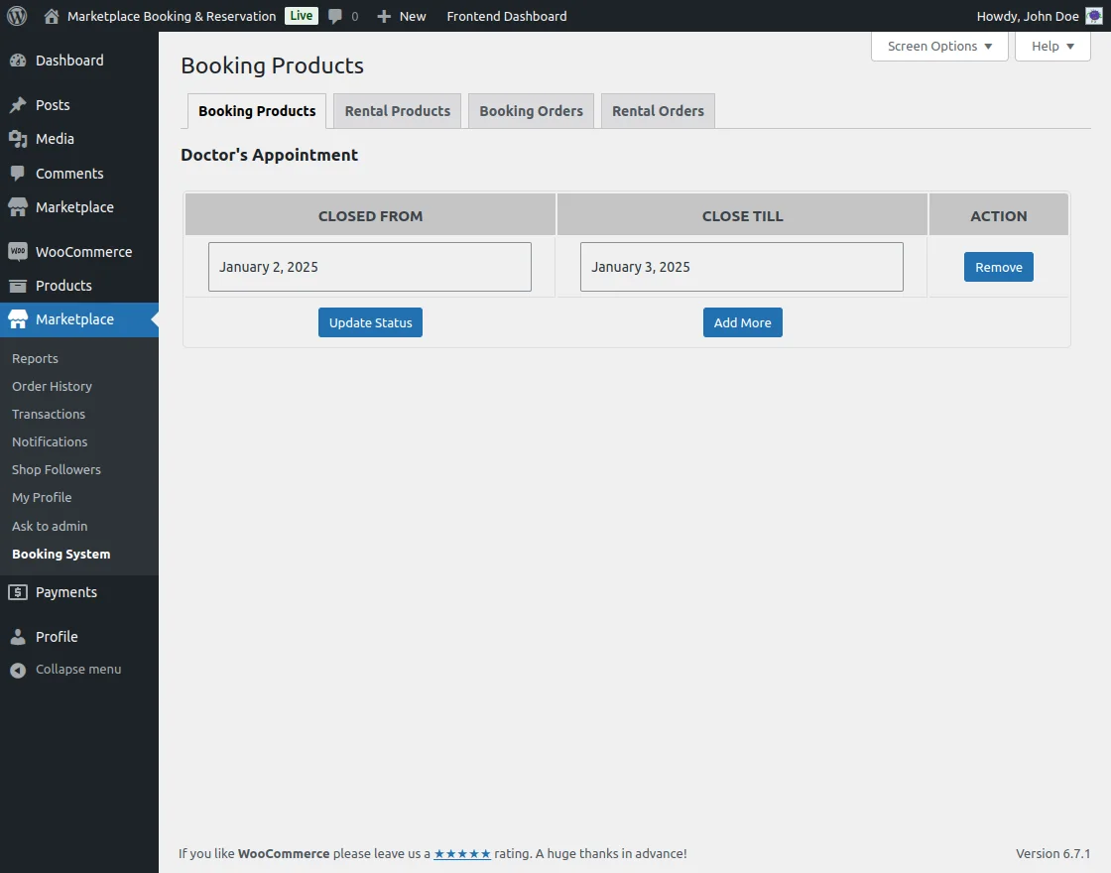Open WooCommerce label in sidebar
Image resolution: width=1111 pixels, height=873 pixels.
(x=83, y=252)
